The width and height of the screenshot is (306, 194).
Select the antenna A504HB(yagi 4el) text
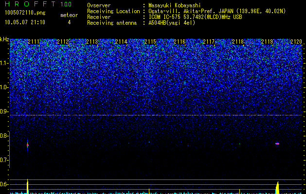(172, 23)
